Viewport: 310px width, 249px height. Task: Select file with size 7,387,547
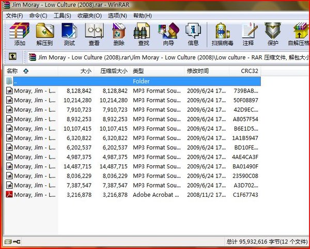pos(132,185)
